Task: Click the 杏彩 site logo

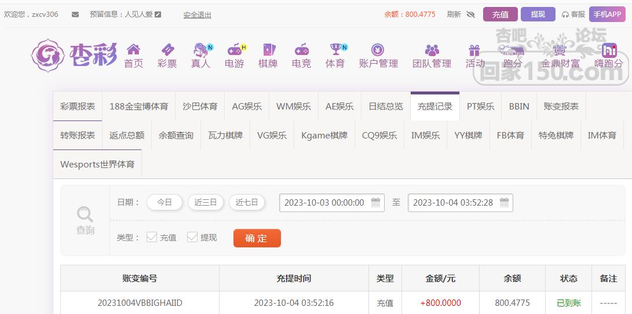Action: tap(75, 55)
